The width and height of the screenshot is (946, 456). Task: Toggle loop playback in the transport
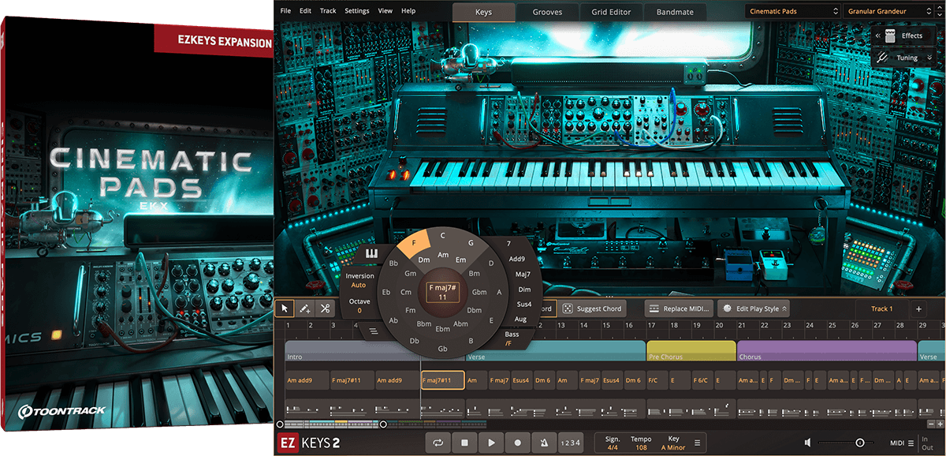[438, 443]
